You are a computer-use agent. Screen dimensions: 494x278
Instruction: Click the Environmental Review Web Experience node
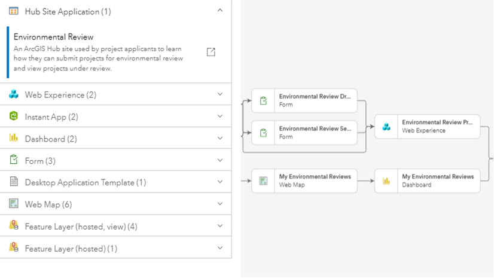tap(427, 126)
